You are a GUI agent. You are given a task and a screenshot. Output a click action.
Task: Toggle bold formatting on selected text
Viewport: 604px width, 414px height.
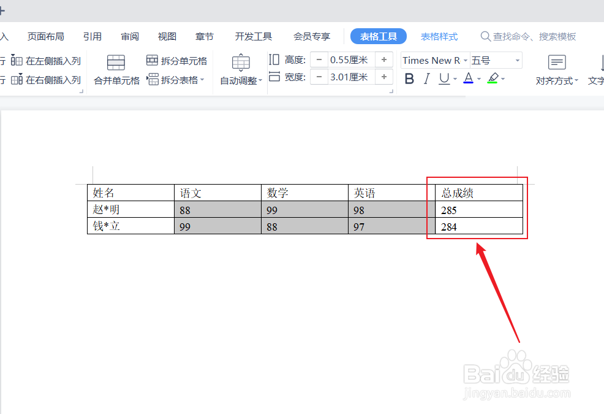(409, 79)
